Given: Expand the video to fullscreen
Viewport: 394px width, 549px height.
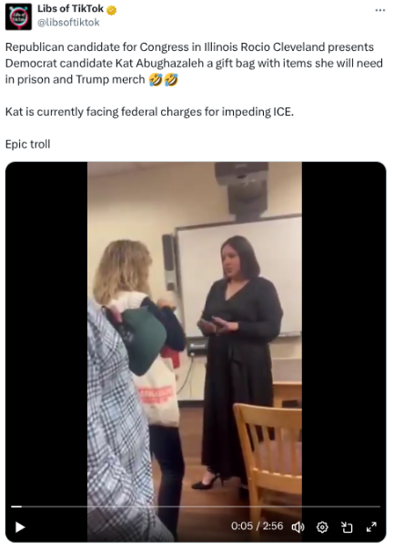Looking at the screenshot, I should [371, 527].
